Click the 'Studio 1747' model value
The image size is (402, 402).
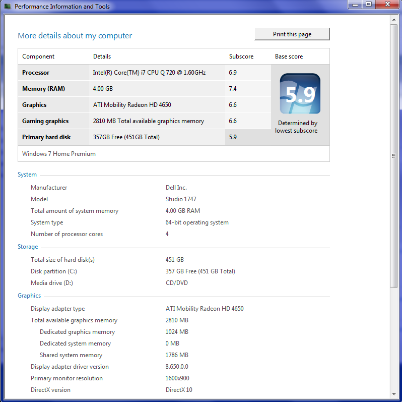(x=181, y=199)
